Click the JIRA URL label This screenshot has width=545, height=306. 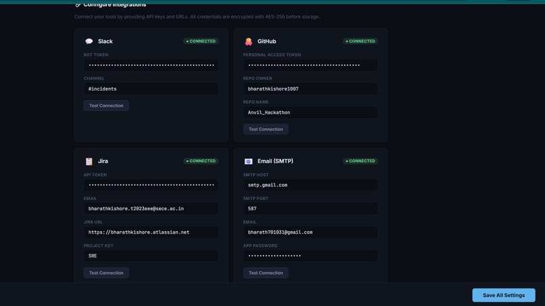(x=93, y=222)
